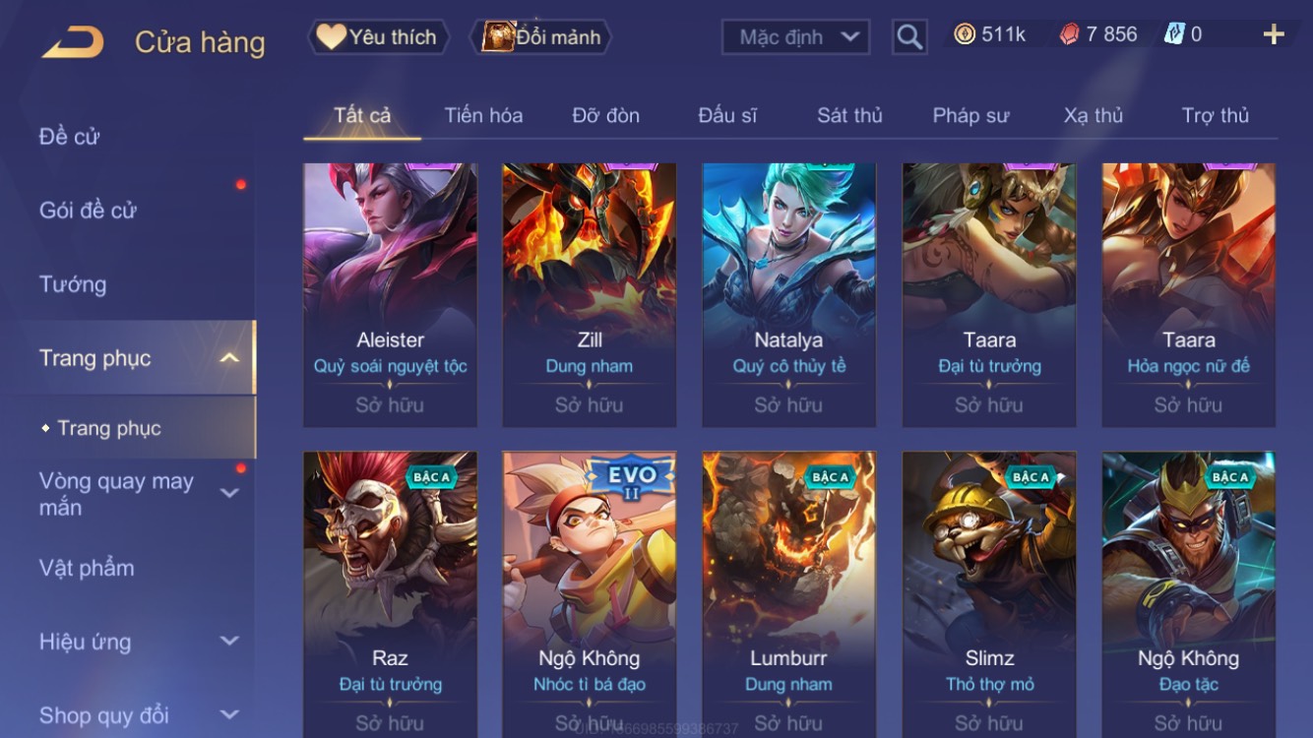1313x738 pixels.
Task: Select the Tiến hóa tab
Action: pos(483,115)
